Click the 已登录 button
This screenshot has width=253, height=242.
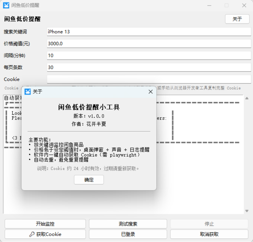pos(128,234)
